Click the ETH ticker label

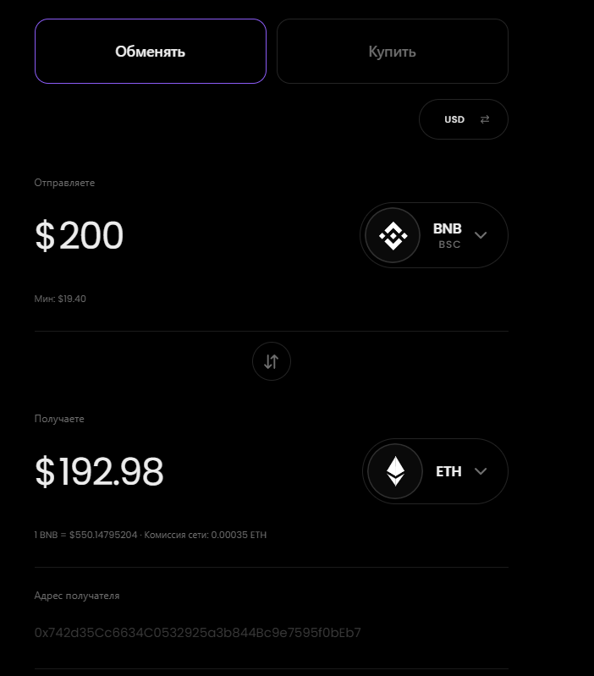tap(448, 471)
